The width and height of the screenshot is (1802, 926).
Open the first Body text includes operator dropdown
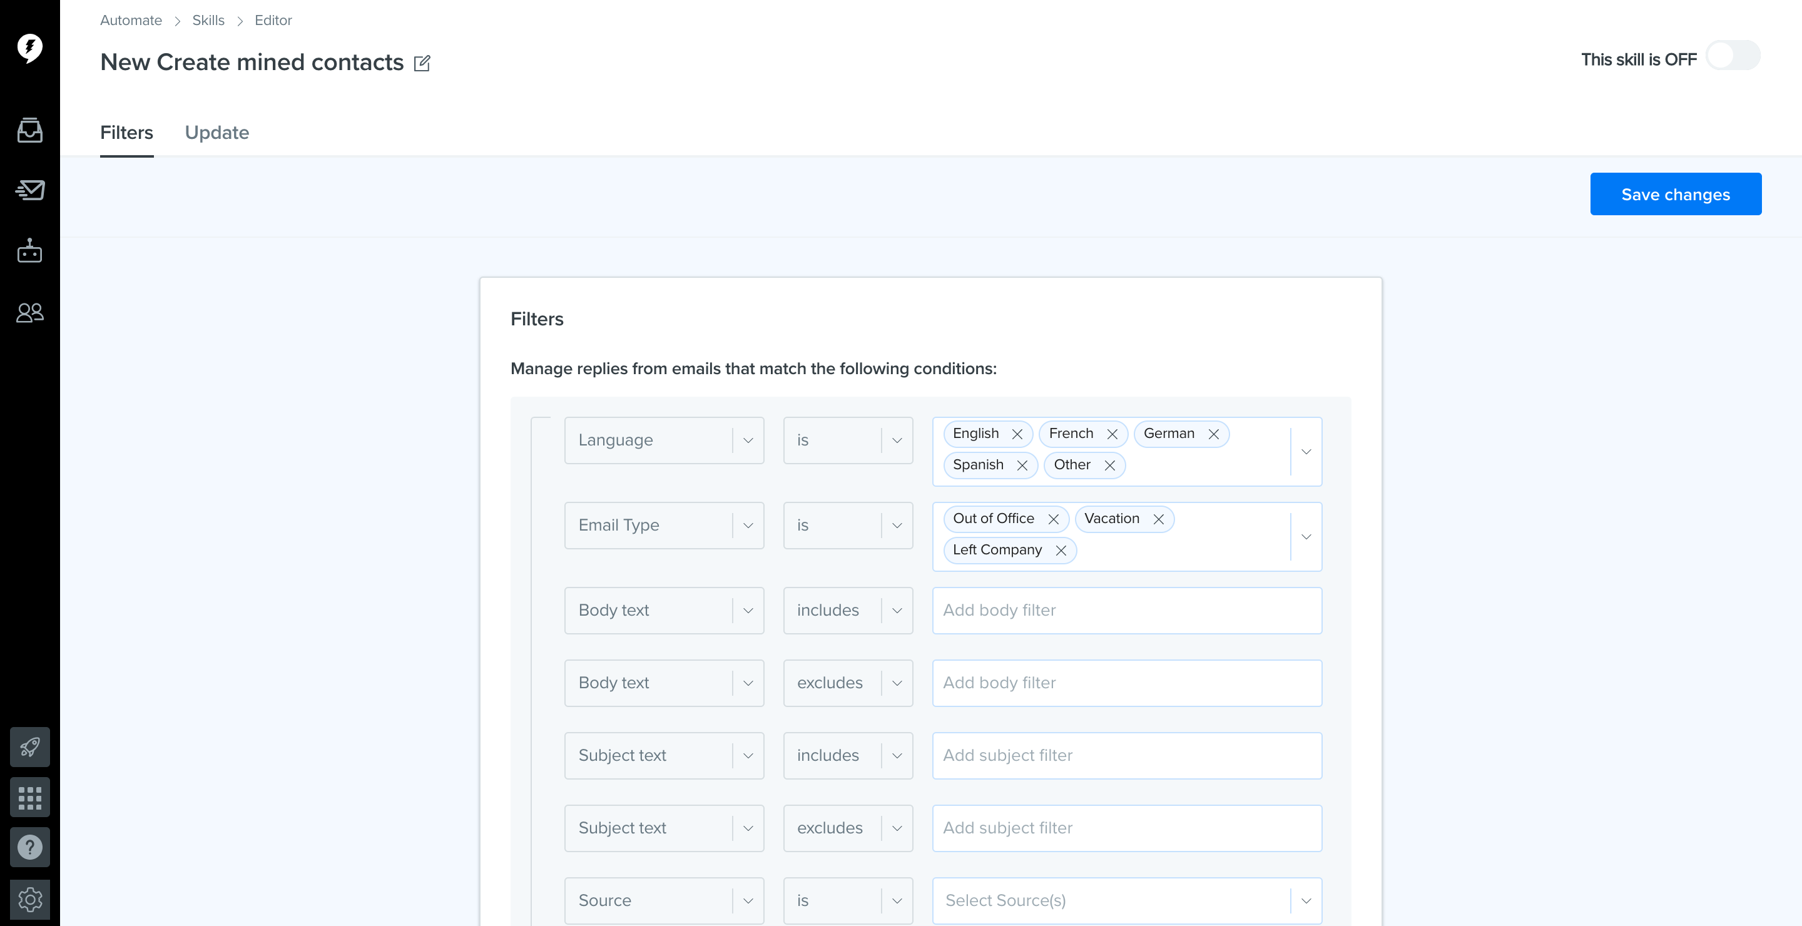tap(848, 611)
